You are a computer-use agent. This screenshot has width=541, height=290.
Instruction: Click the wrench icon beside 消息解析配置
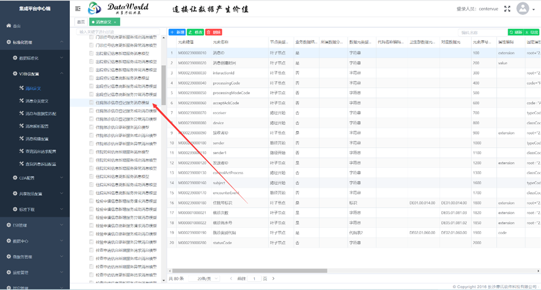click(21, 126)
